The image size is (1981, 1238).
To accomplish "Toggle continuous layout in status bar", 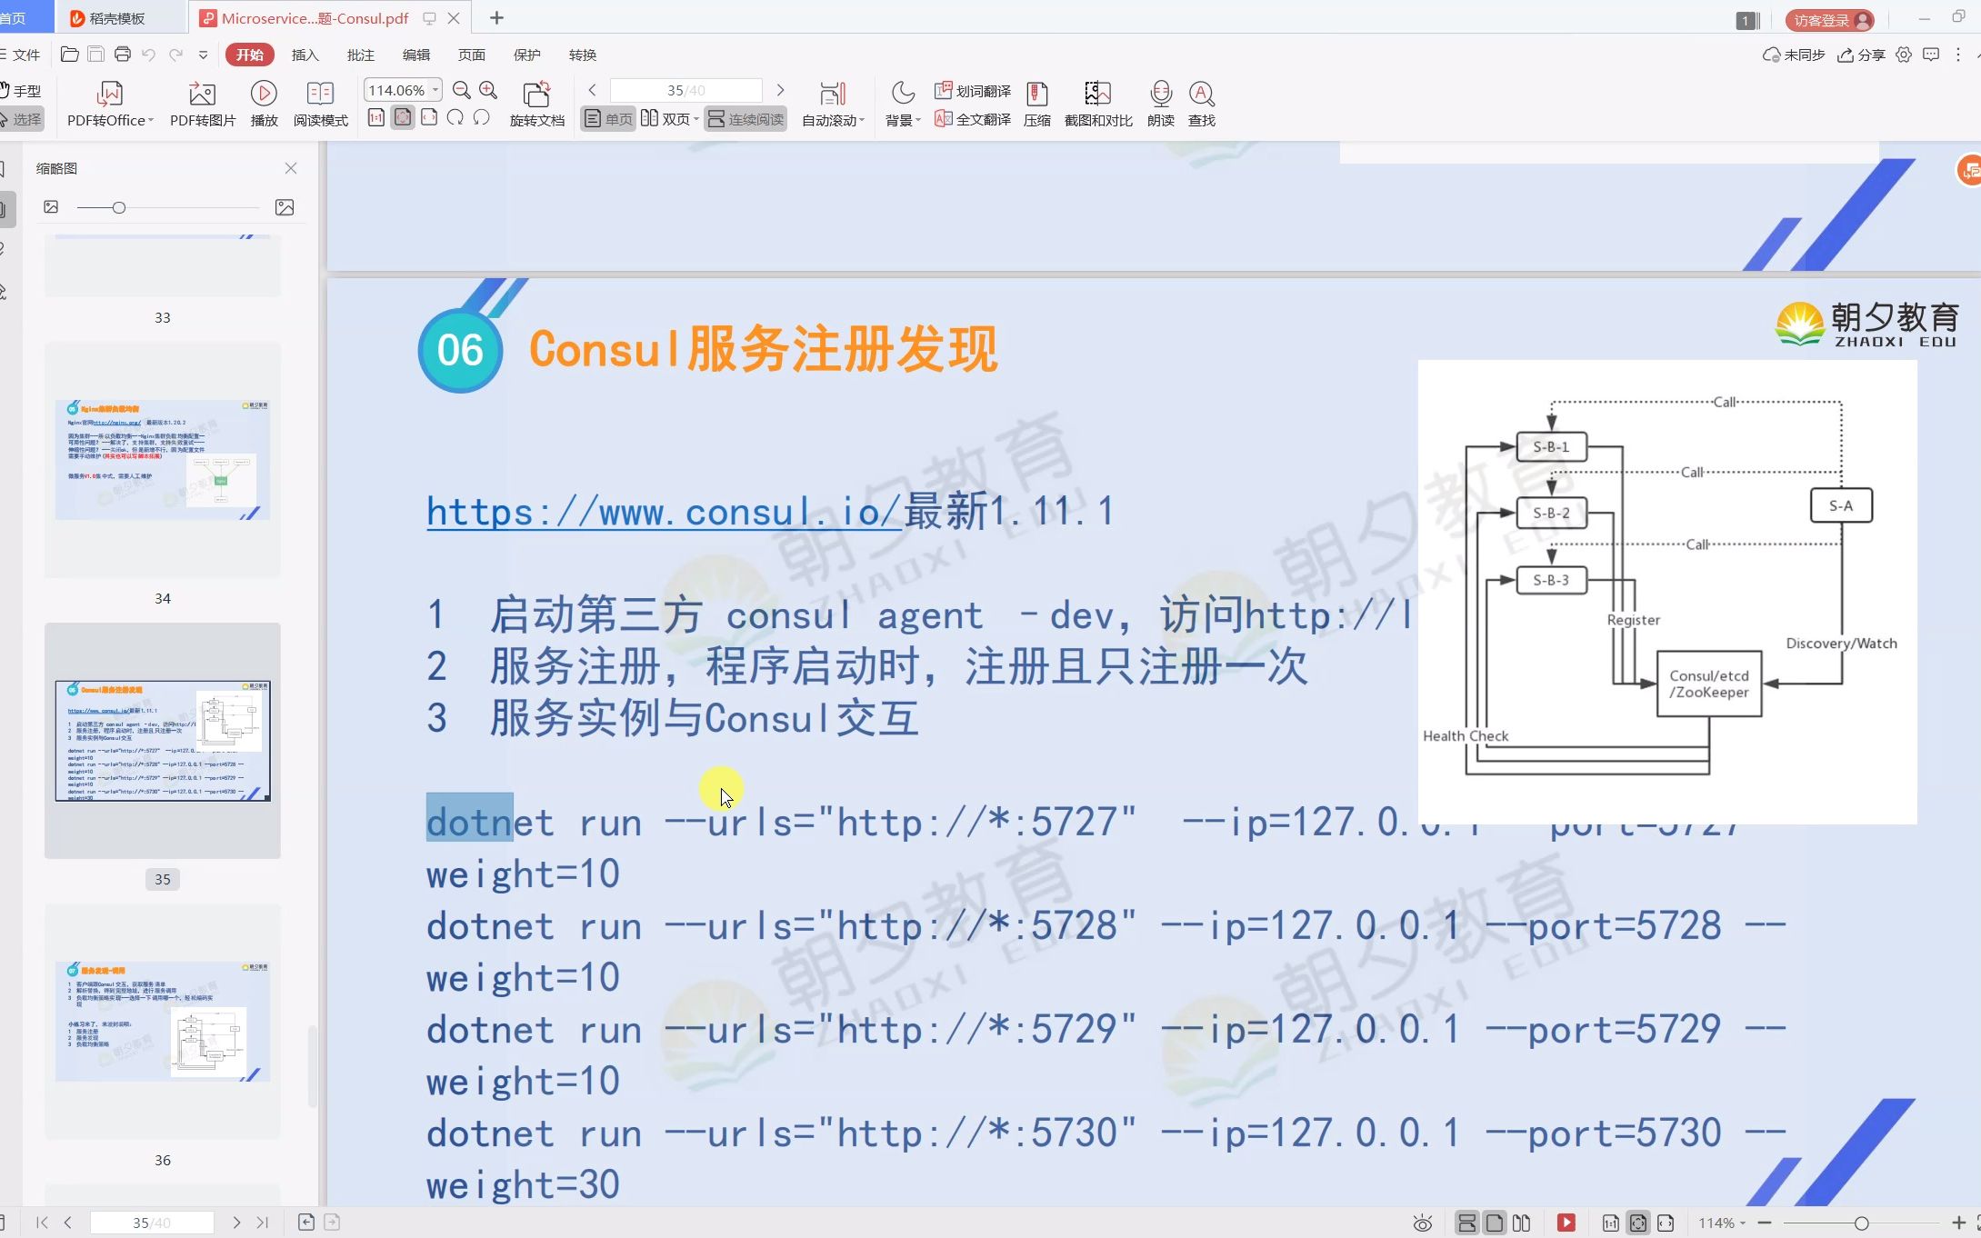I will [1466, 1223].
